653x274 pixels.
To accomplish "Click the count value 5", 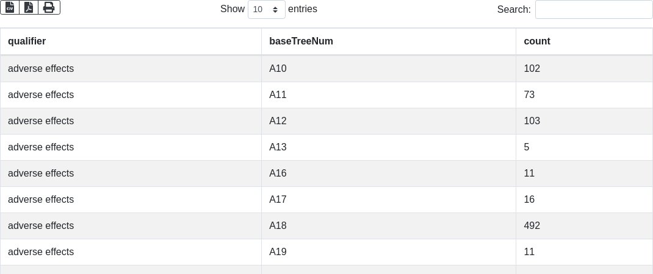I will tap(527, 147).
